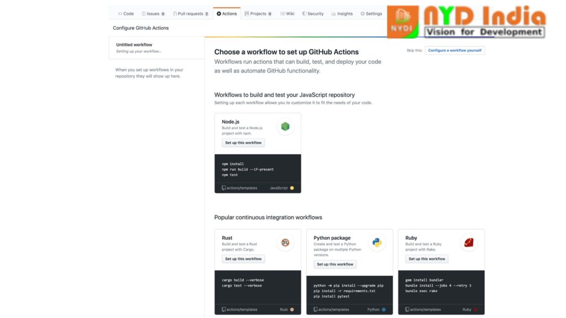Screen dimensions: 566x318
Task: View the Insights tab
Action: [342, 14]
